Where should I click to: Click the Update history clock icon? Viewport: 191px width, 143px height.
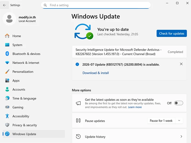point(78,136)
